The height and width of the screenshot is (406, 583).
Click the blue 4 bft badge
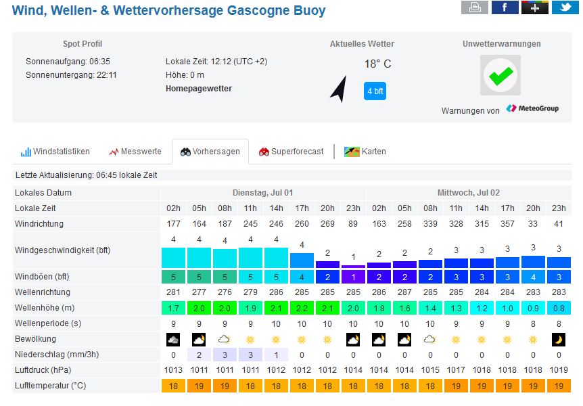[375, 91]
